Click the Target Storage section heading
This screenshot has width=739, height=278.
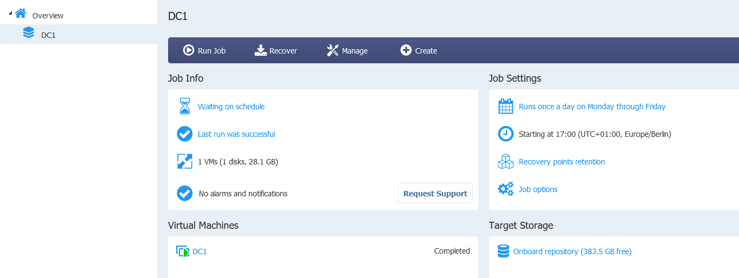[x=521, y=226]
